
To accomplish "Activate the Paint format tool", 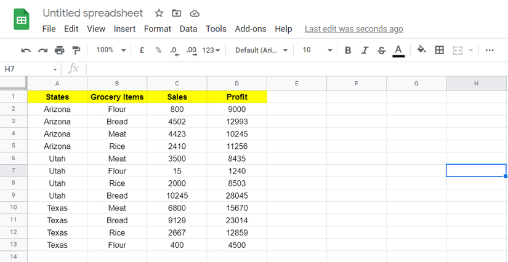I will click(x=76, y=50).
